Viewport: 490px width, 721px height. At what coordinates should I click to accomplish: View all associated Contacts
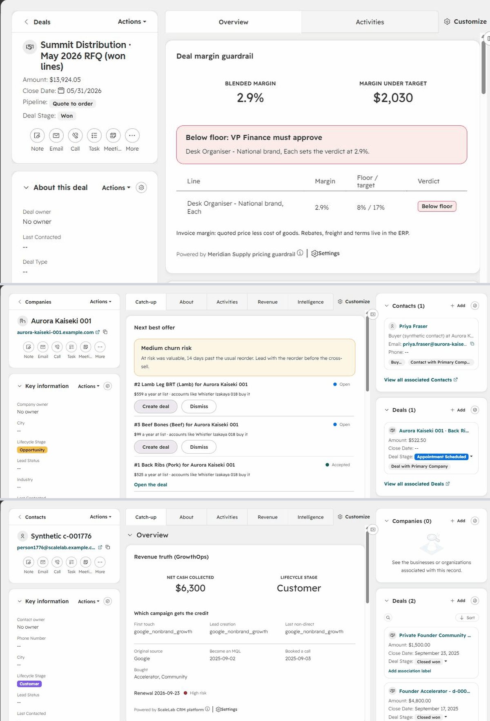coord(421,380)
